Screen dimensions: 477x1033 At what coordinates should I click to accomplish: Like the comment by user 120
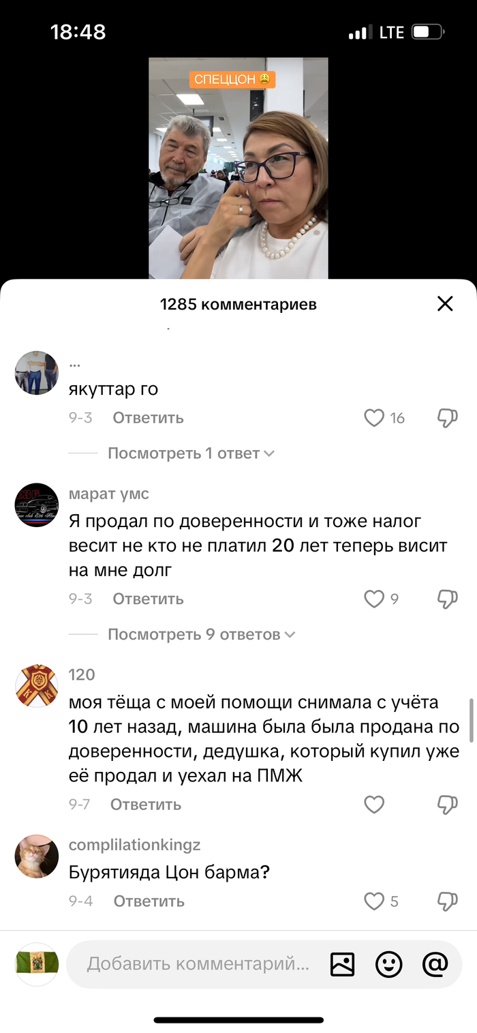[x=374, y=805]
